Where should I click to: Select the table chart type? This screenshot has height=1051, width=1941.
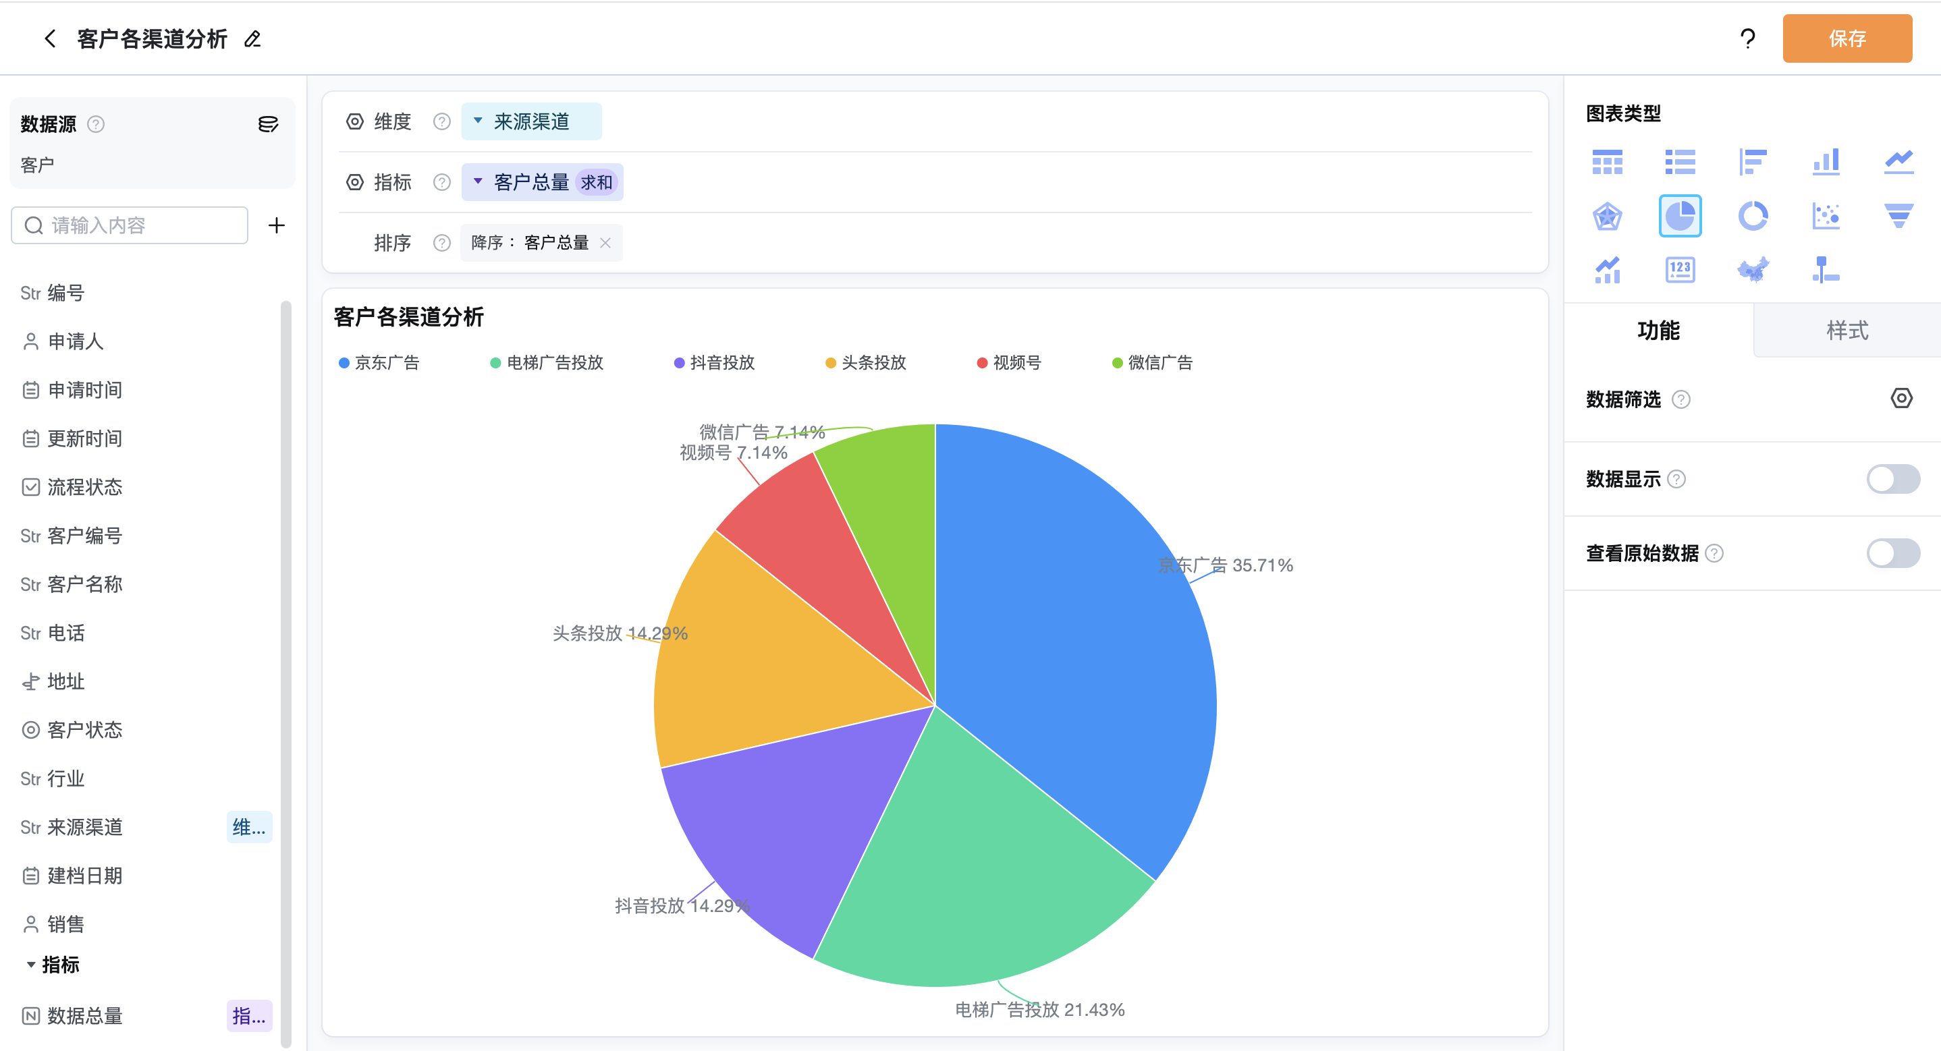tap(1607, 161)
